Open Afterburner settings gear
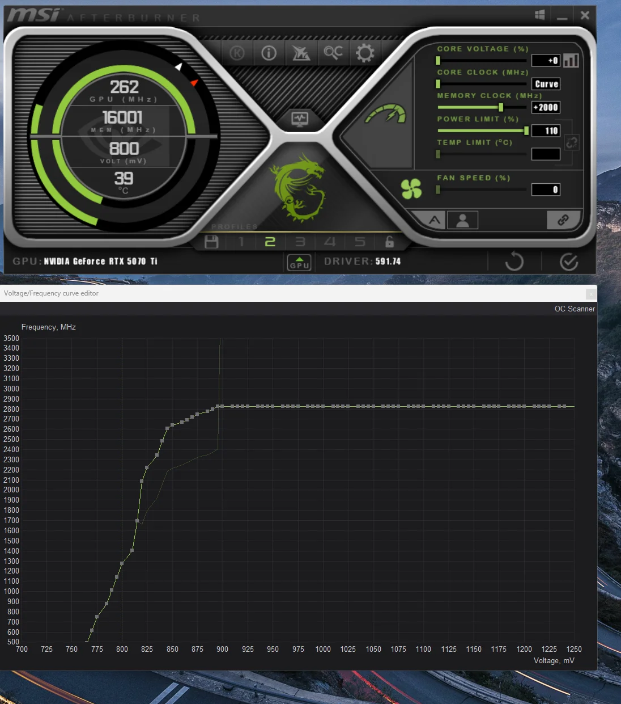The height and width of the screenshot is (704, 621). point(365,53)
